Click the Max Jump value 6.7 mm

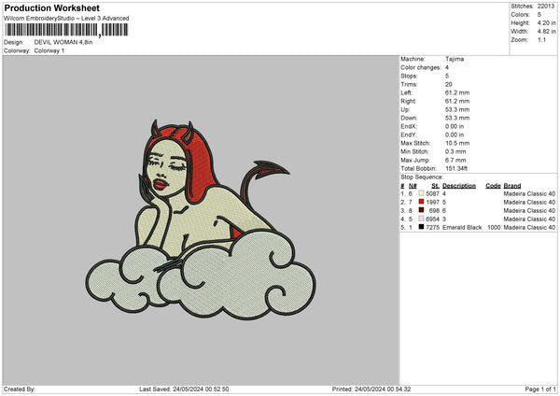(x=455, y=160)
